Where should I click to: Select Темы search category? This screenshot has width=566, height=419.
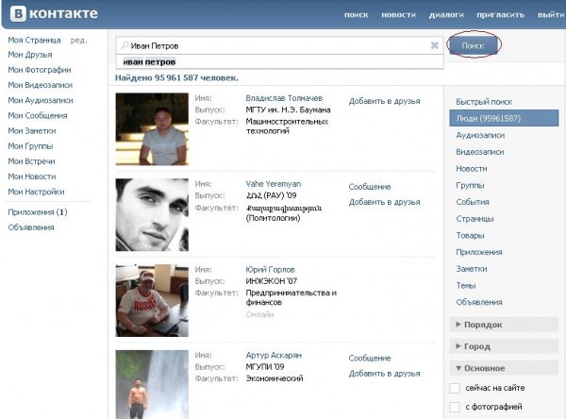[x=466, y=285]
